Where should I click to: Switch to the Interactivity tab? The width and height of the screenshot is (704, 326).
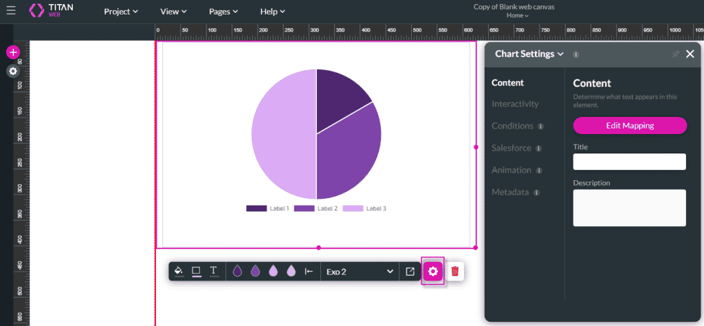pyautogui.click(x=515, y=104)
